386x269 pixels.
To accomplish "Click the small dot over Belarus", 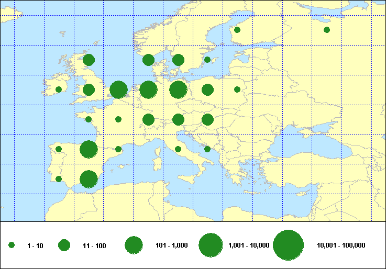I will pyautogui.click(x=237, y=89).
